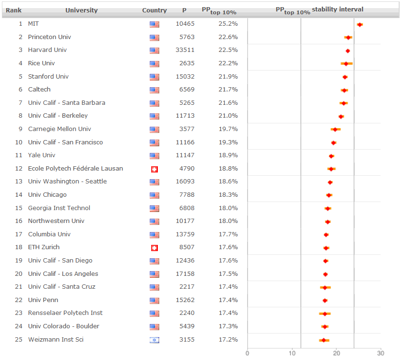The width and height of the screenshot is (403, 364).
Task: Click the US flag icon in MIT row
Action: coord(154,24)
